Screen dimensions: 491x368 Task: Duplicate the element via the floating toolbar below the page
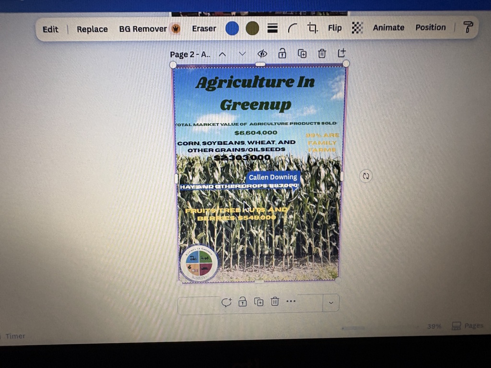(258, 302)
